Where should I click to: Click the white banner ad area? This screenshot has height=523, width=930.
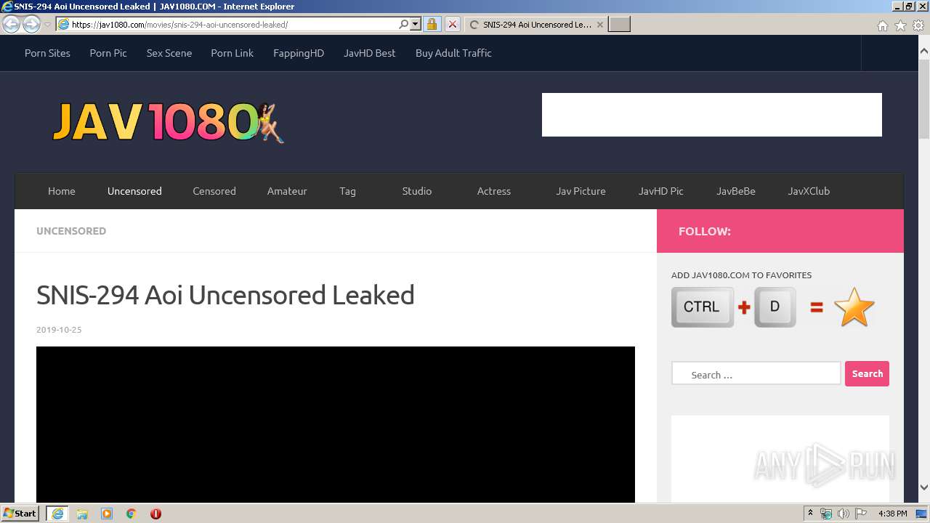coord(712,115)
